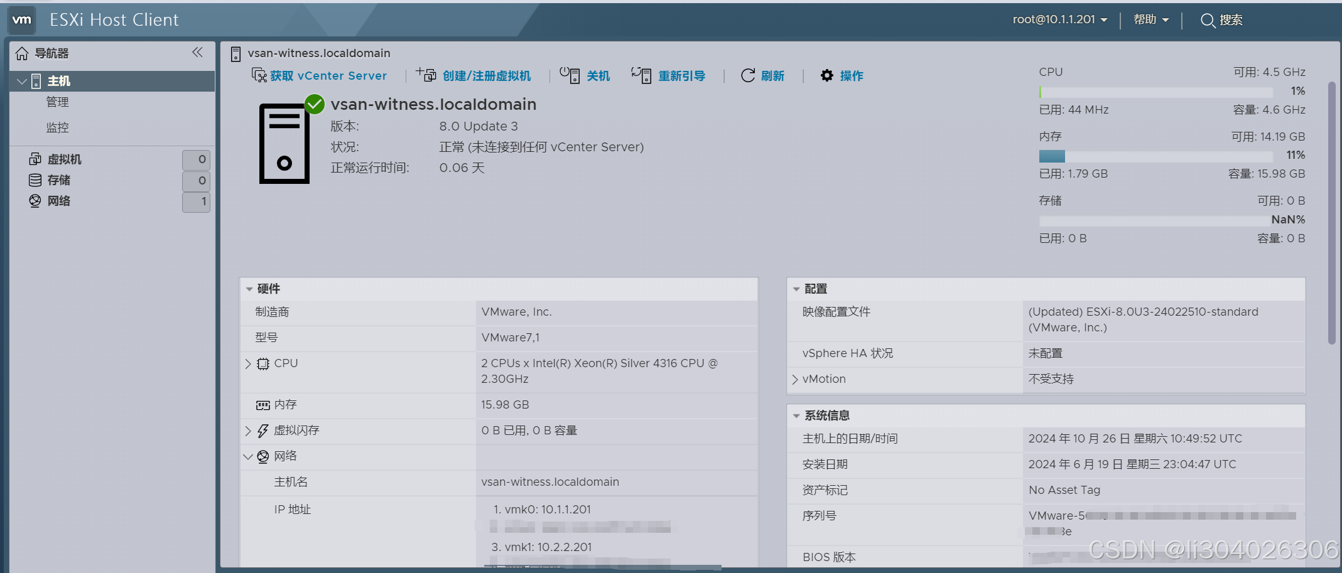
Task: Click Shut down (关机) button
Action: (x=585, y=75)
